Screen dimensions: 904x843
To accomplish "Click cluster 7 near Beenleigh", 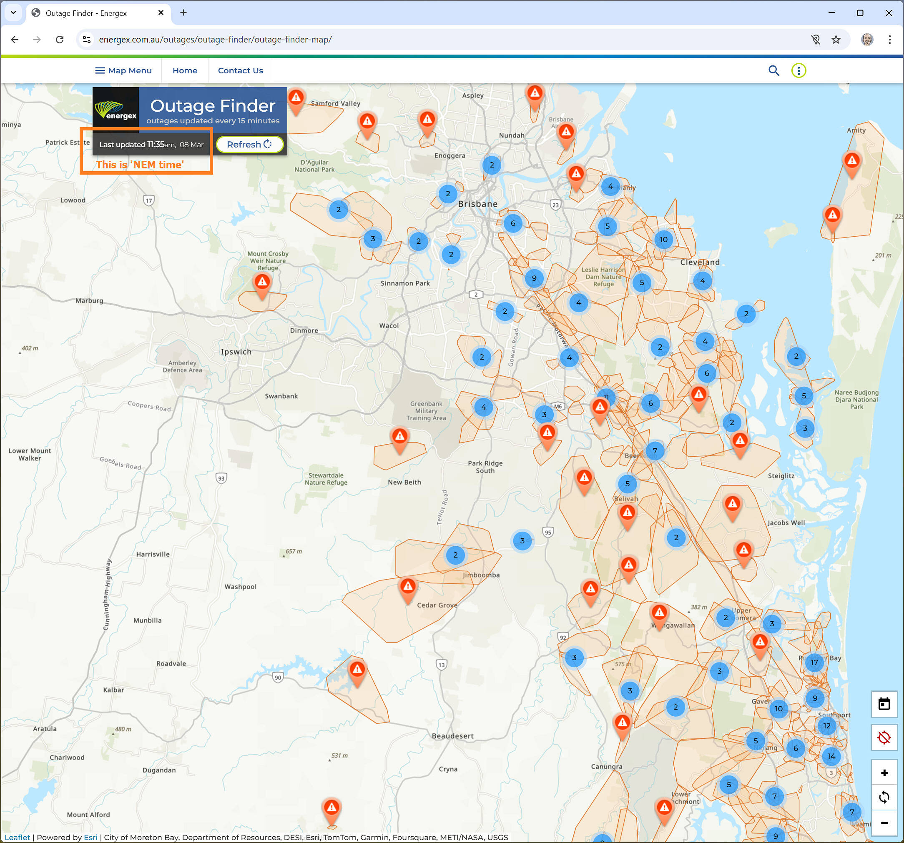I will [x=655, y=451].
